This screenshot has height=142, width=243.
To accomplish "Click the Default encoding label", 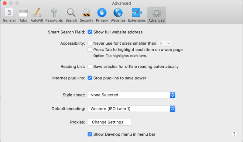I will [68, 109].
